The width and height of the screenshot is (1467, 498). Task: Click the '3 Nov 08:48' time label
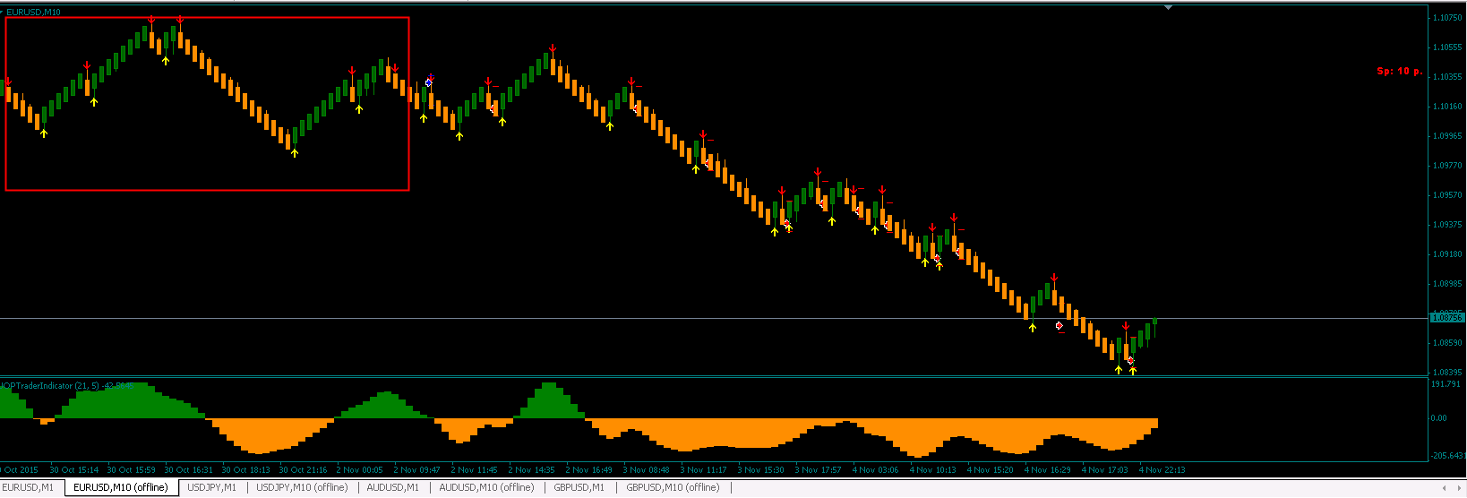tap(646, 469)
